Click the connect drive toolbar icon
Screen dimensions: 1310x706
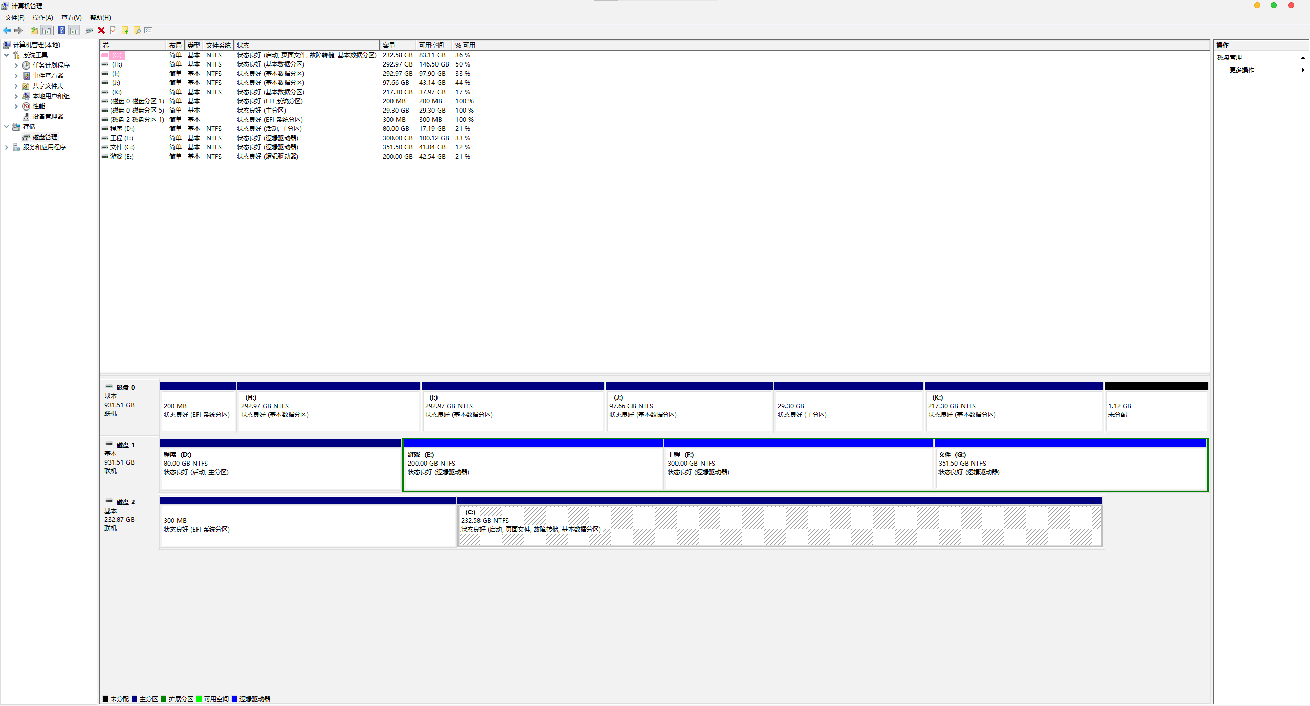tap(89, 31)
